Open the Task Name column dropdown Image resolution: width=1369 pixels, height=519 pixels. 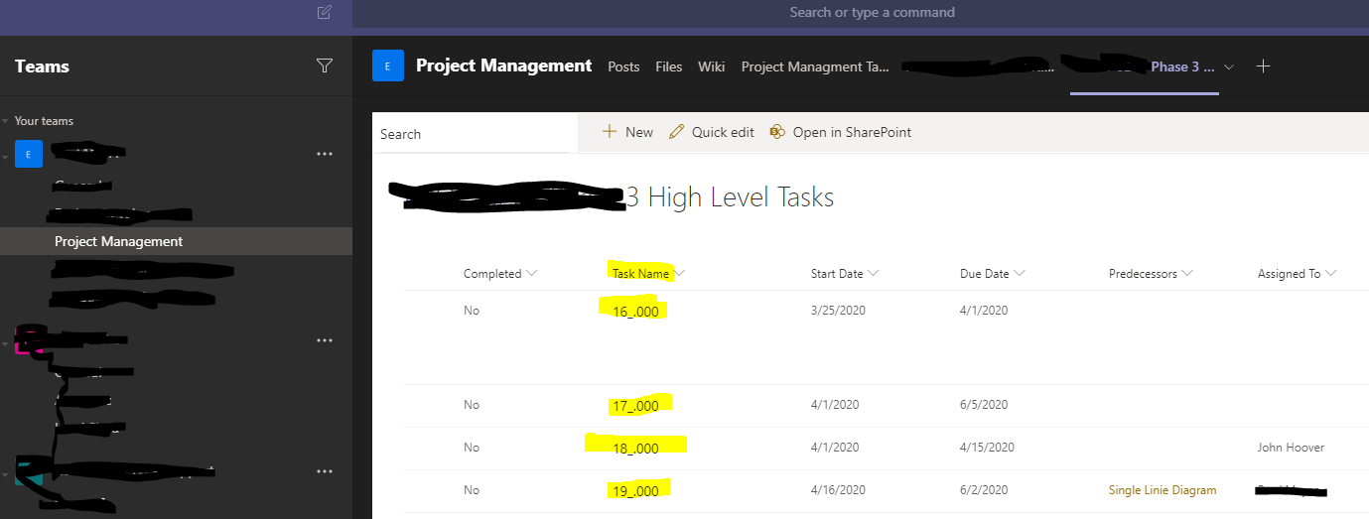tap(680, 274)
